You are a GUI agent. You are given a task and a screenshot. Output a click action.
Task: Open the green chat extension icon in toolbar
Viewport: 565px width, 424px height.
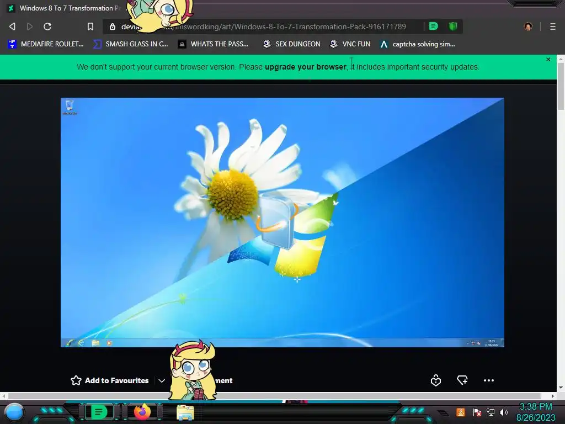coord(434,26)
